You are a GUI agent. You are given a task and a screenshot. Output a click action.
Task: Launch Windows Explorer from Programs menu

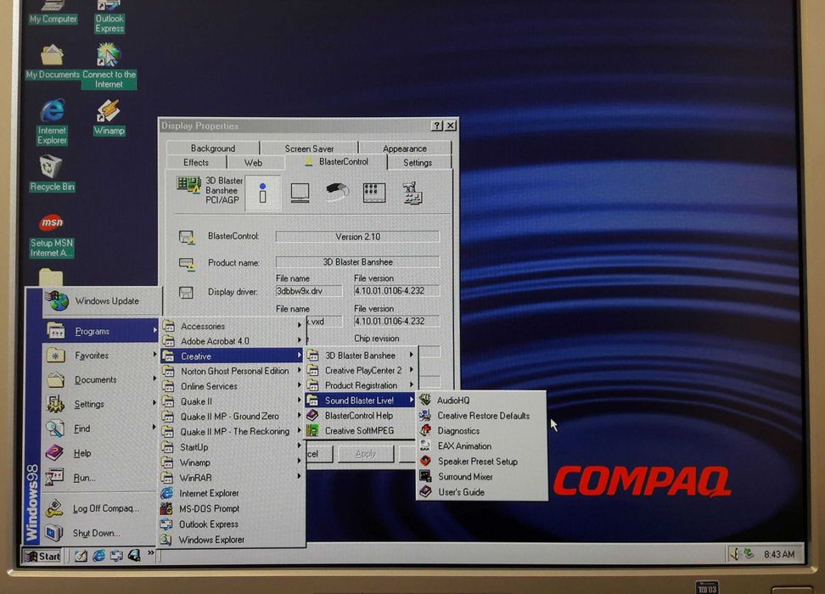[x=233, y=540]
